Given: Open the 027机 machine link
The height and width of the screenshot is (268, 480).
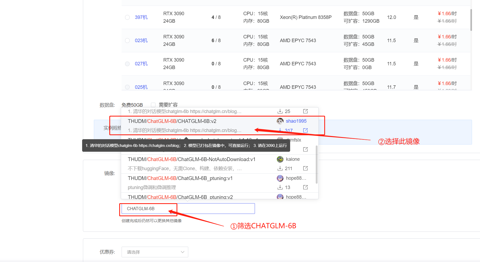Looking at the screenshot, I should click(x=141, y=64).
